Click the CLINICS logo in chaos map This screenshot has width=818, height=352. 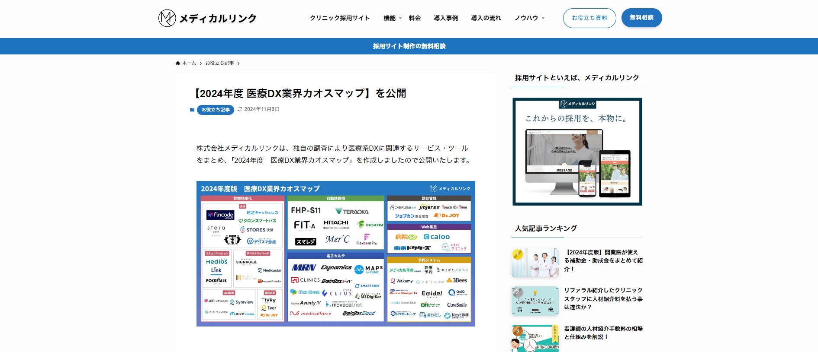click(305, 280)
